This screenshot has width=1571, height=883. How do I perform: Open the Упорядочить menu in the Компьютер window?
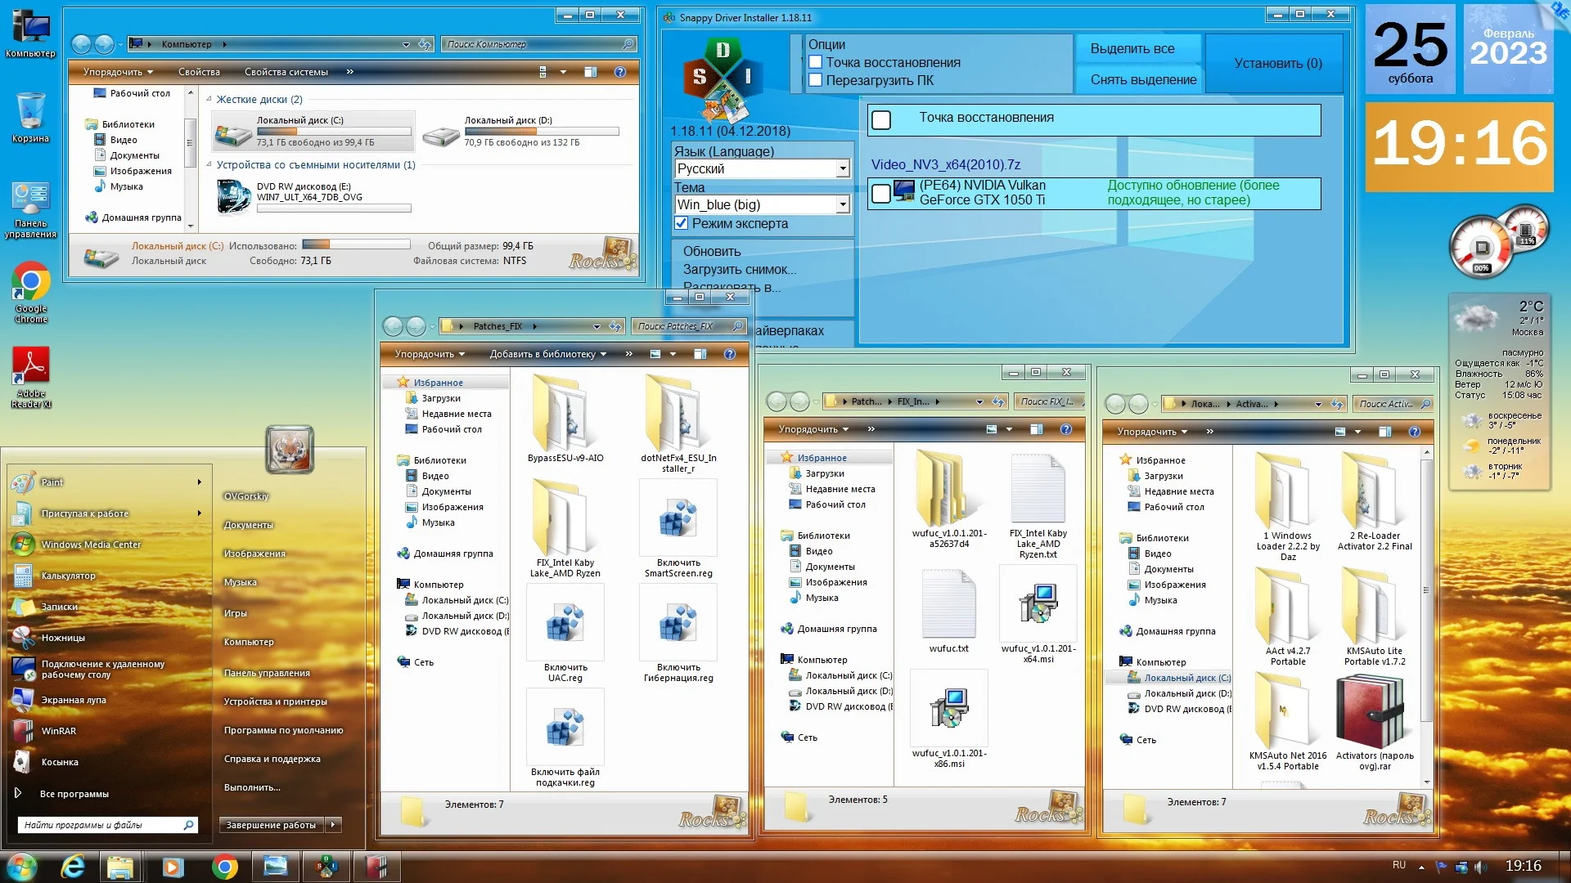click(x=117, y=72)
